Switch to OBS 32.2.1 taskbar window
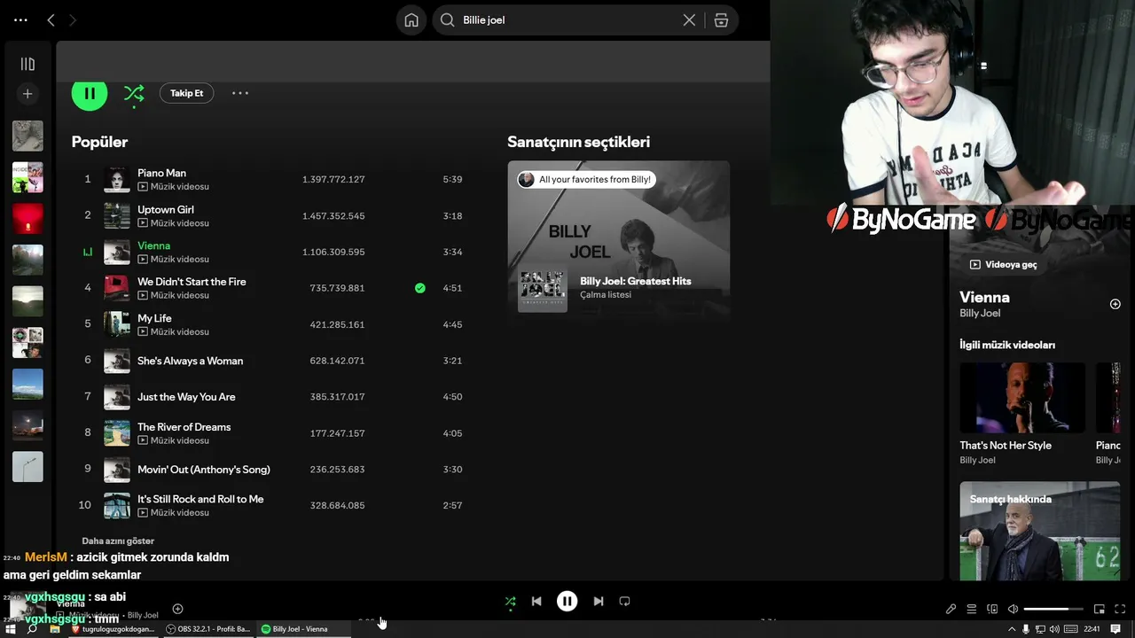Screen dimensions: 1135x638 point(208,629)
